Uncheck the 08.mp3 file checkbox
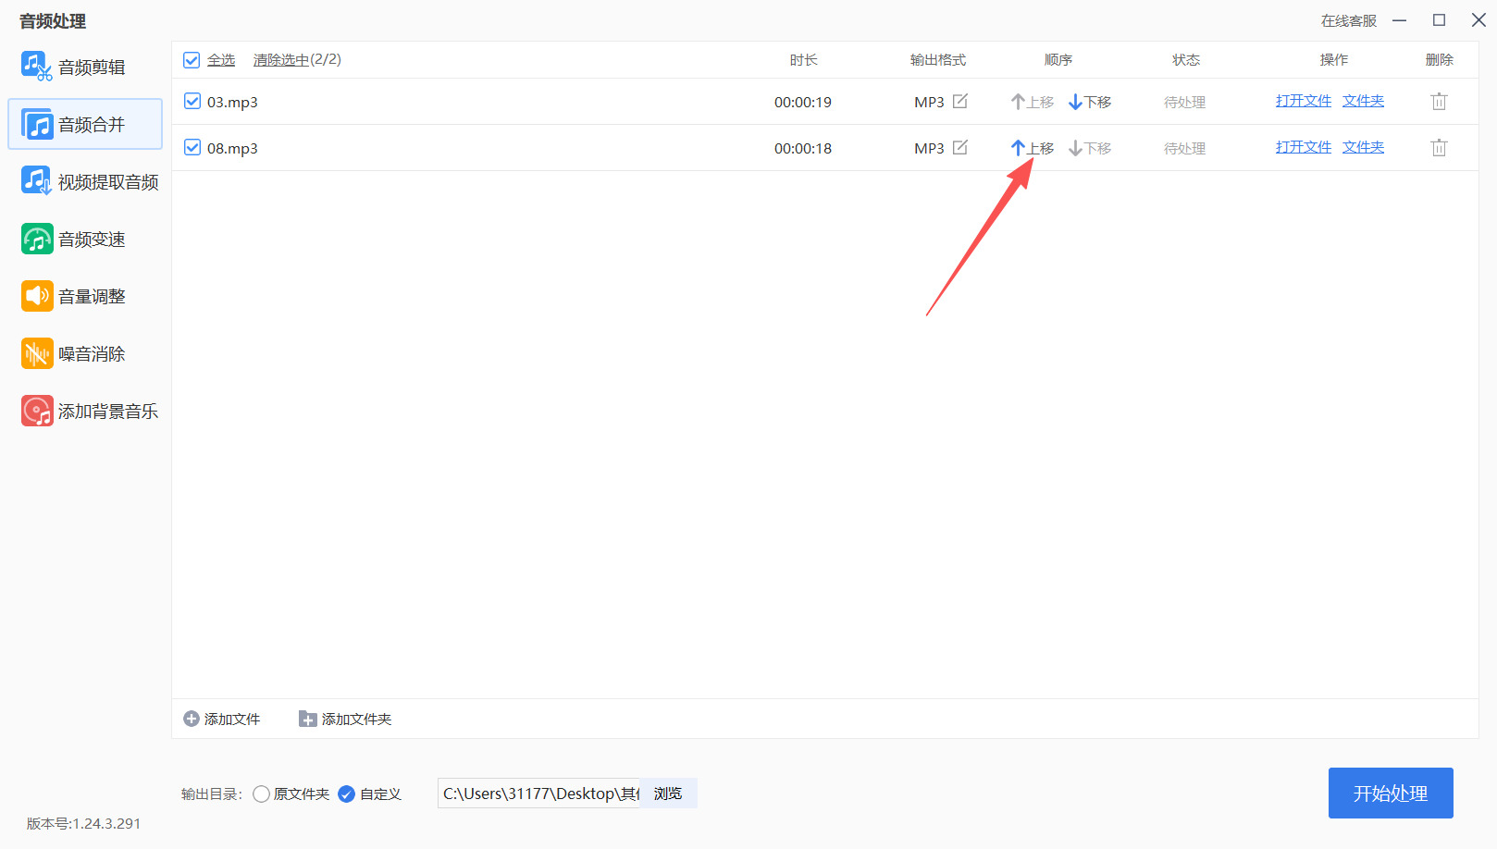The height and width of the screenshot is (849, 1497). [x=192, y=147]
